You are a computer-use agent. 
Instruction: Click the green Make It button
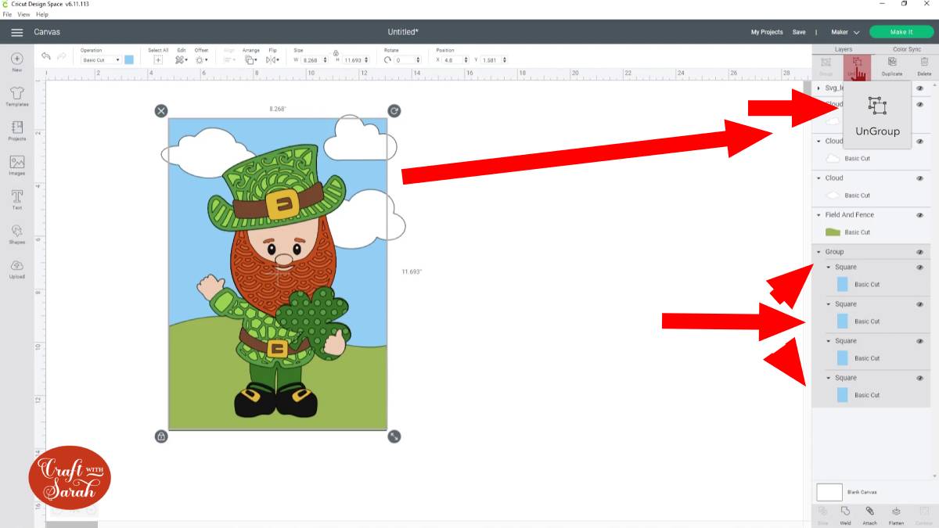[x=900, y=31]
